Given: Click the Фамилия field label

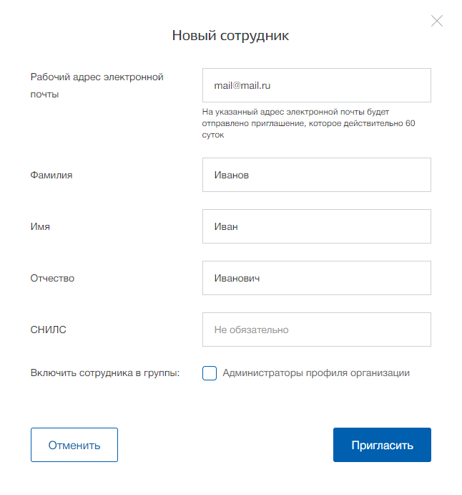Looking at the screenshot, I should [x=51, y=176].
